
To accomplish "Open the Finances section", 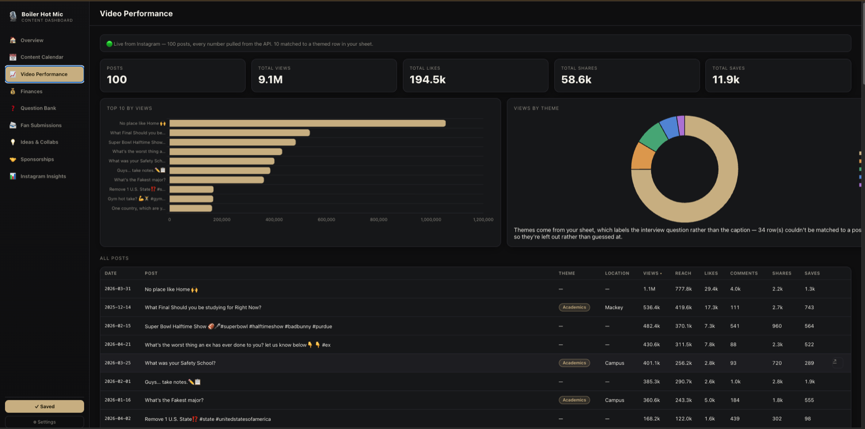I will (44, 92).
